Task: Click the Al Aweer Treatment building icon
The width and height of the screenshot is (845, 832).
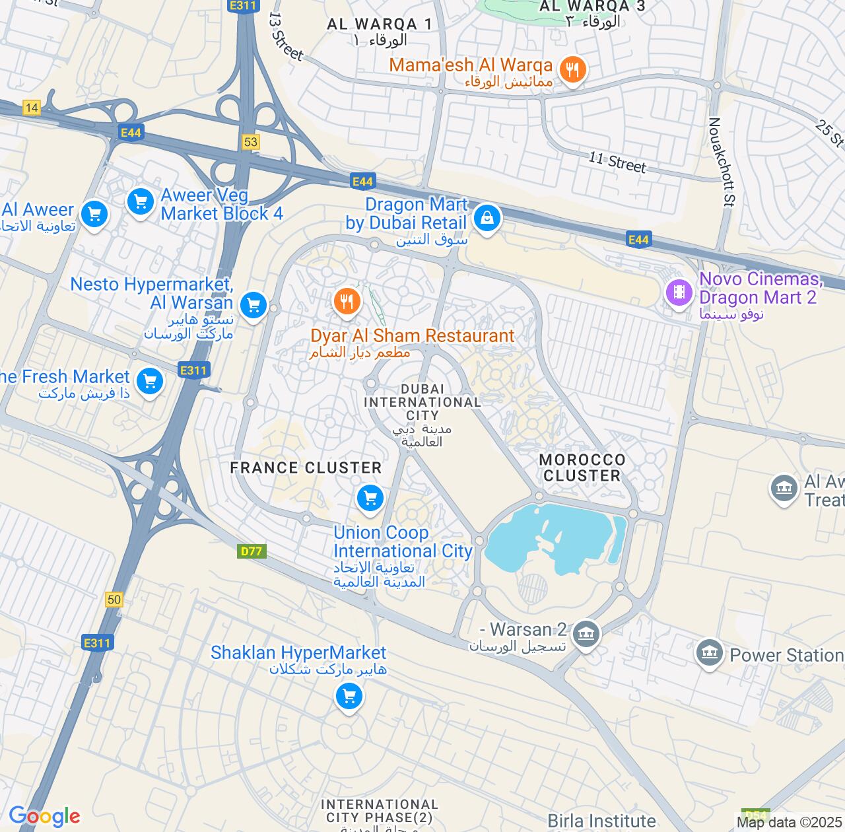Action: pos(784,489)
